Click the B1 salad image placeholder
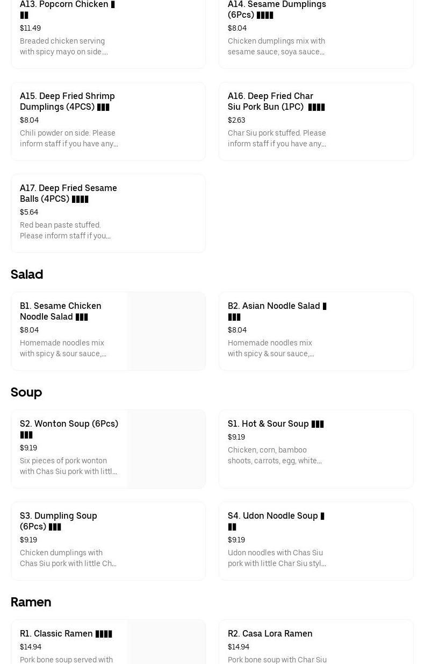 167,331
